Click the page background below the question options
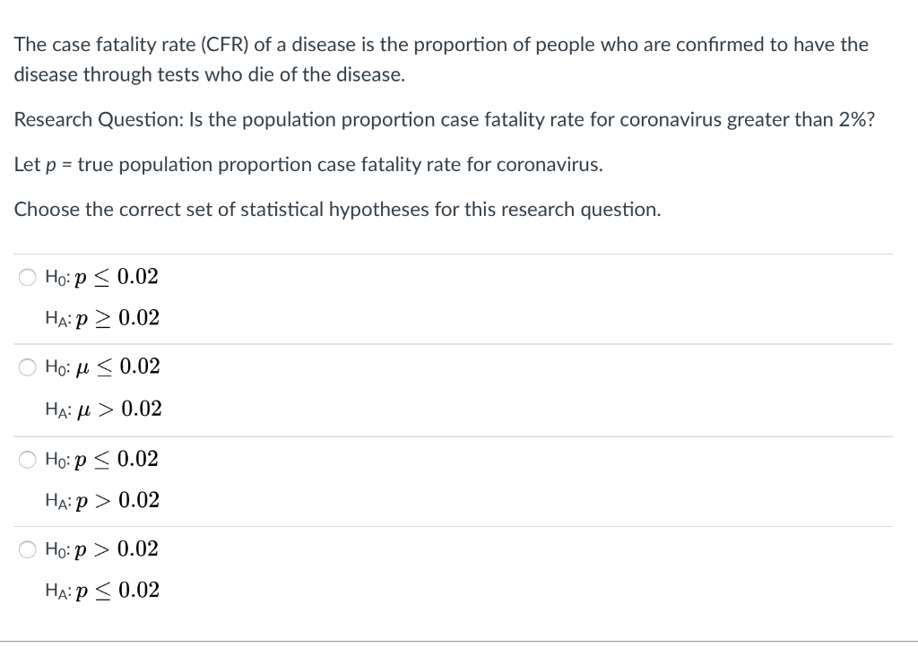Image resolution: width=918 pixels, height=647 pixels. click(x=459, y=627)
